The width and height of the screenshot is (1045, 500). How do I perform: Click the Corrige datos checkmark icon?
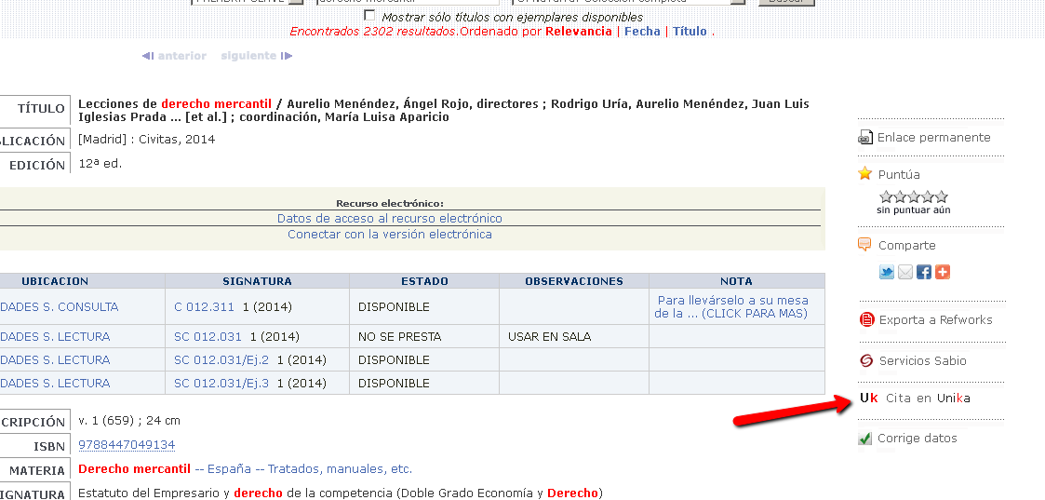[865, 439]
